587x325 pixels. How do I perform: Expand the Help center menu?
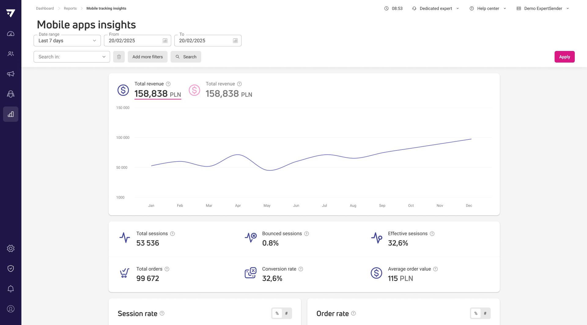[x=488, y=9]
